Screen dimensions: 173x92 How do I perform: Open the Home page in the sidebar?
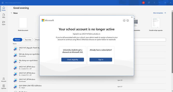tap(4, 9)
